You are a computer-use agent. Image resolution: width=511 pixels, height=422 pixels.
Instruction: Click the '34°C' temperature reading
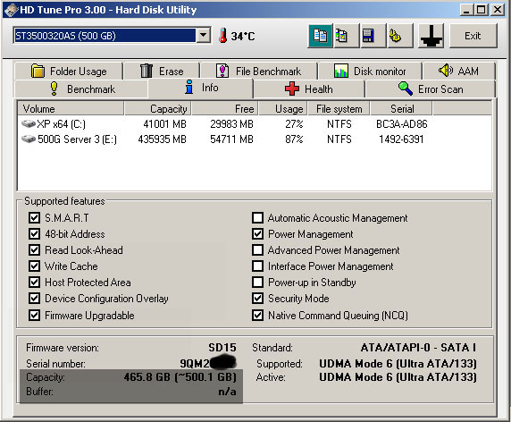[x=243, y=36]
